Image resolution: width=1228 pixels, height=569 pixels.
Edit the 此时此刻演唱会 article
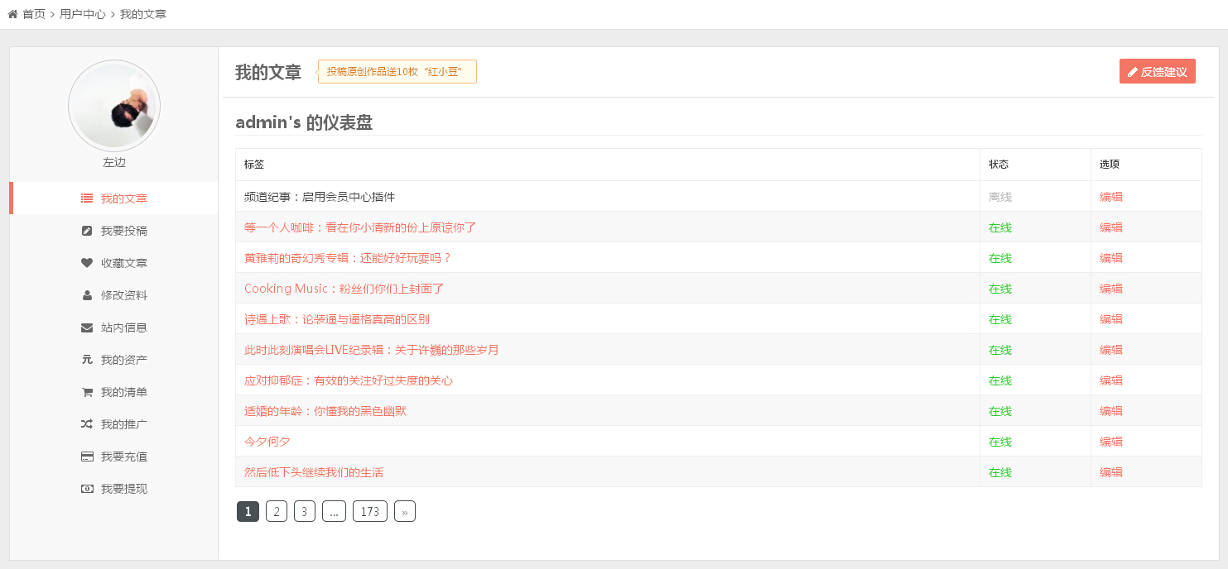[x=1111, y=350]
